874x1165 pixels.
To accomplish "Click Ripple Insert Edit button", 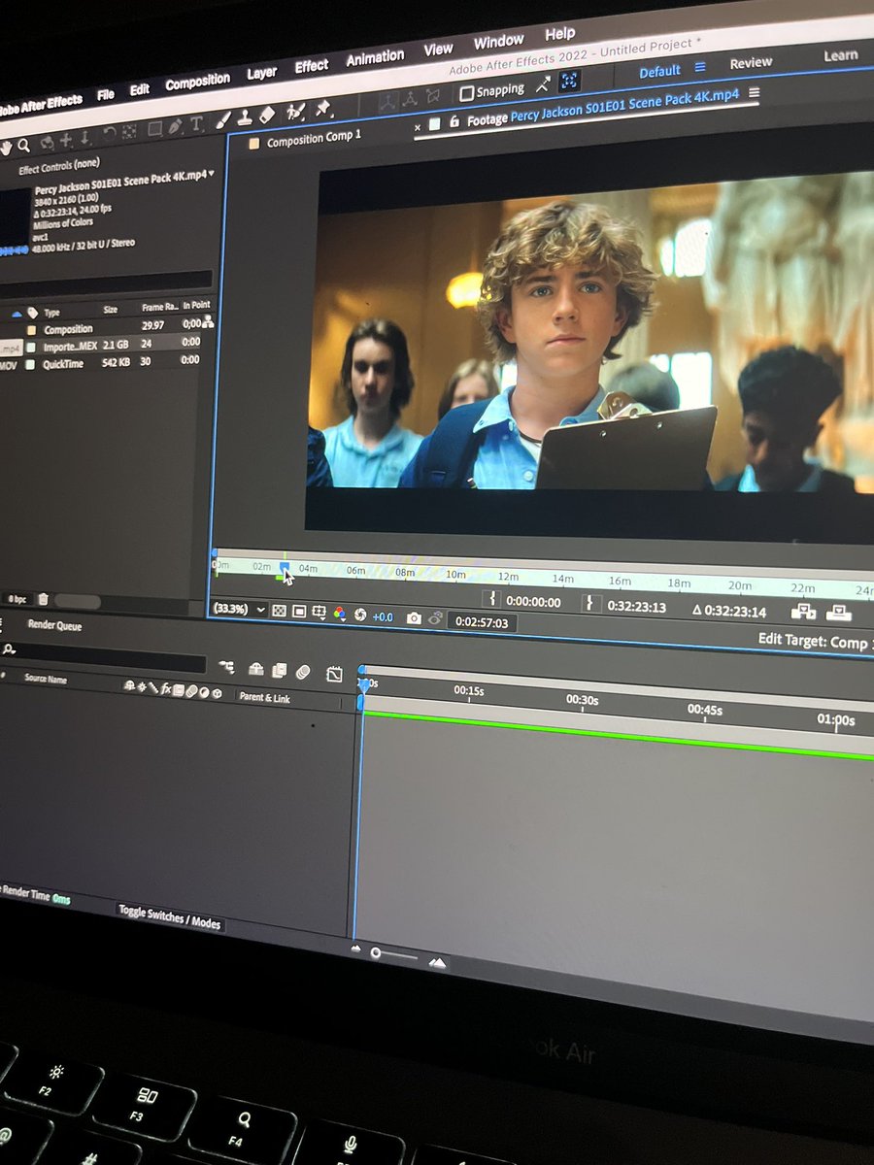I will coord(803,612).
